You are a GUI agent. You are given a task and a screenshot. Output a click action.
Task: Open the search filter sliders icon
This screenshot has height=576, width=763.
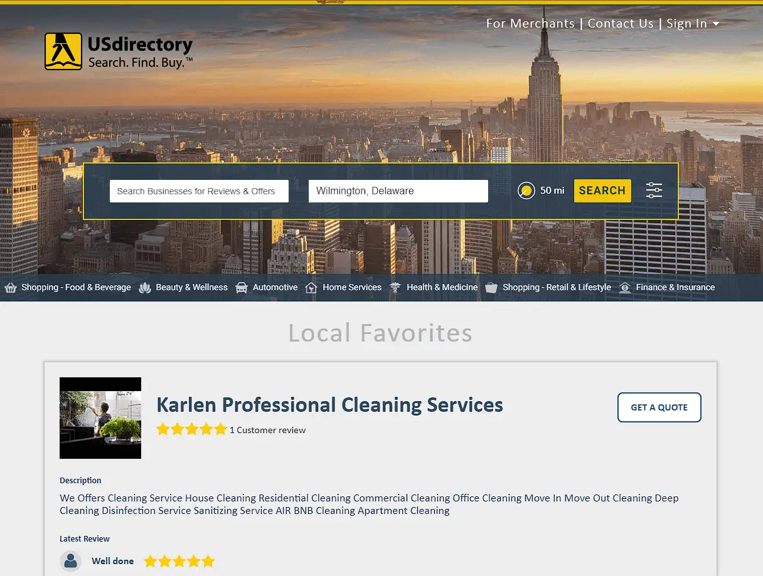click(654, 191)
